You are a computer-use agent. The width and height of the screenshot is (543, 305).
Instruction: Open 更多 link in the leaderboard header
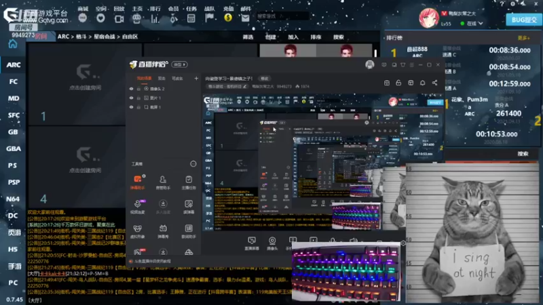point(523,38)
